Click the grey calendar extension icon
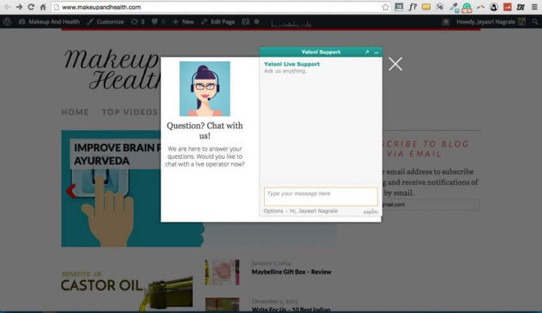Image resolution: width=542 pixels, height=313 pixels. coord(399,7)
